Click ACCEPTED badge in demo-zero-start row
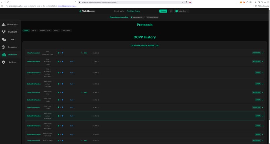The width and height of the screenshot is (270, 144). [x=257, y=107]
